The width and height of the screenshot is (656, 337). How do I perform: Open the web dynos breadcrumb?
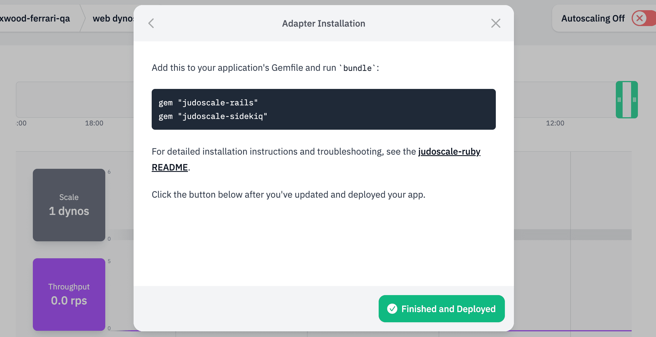tap(113, 18)
